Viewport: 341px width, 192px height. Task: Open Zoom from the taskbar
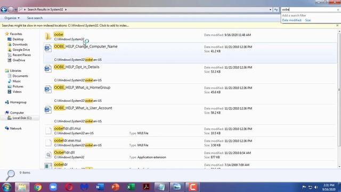tap(53, 187)
